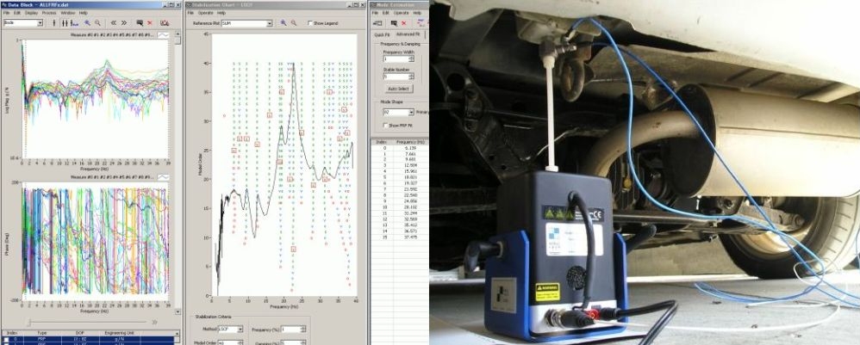
Task: Open Help menu in Stabilization Chart window
Action: point(221,13)
